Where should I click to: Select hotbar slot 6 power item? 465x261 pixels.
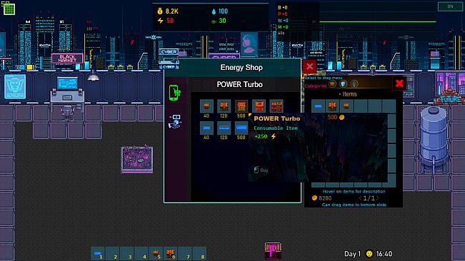click(171, 254)
